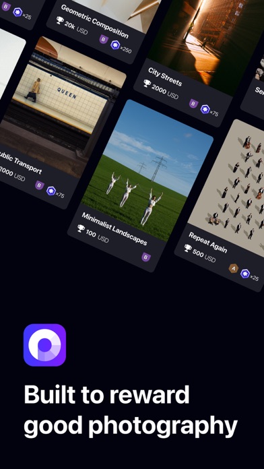The width and height of the screenshot is (264, 469).
Task: Tap trophy icon on Minimalist Landscapes card
Action: (81, 228)
